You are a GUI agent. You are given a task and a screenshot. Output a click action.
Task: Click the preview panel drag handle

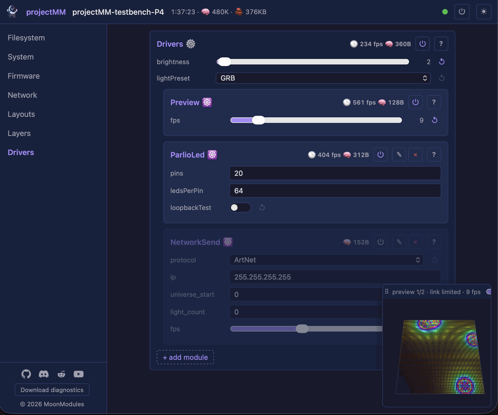[387, 292]
